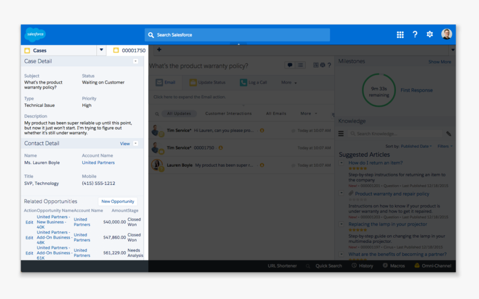Switch to details list view icon
The height and width of the screenshot is (299, 479).
[x=300, y=65]
